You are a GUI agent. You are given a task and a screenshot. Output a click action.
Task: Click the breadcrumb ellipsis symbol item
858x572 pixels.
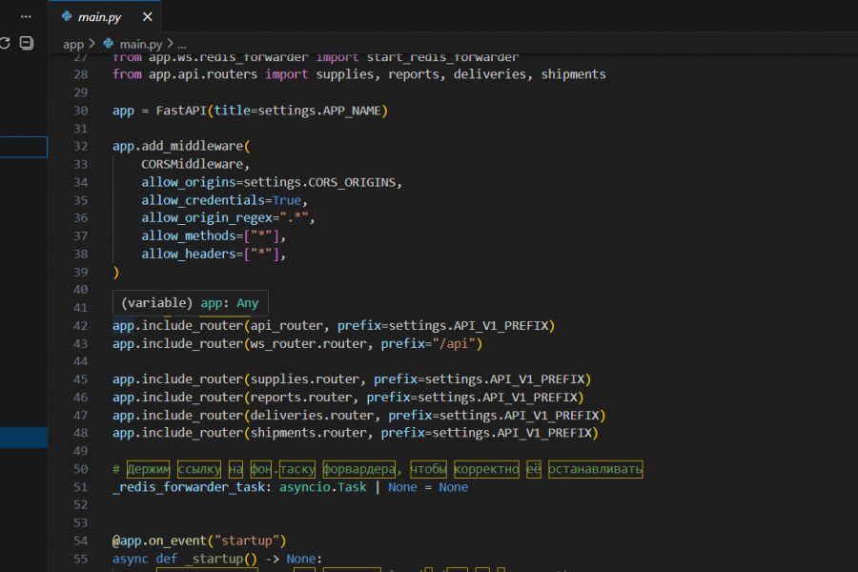(182, 45)
